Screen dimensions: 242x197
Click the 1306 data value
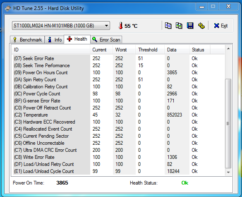click(x=172, y=157)
